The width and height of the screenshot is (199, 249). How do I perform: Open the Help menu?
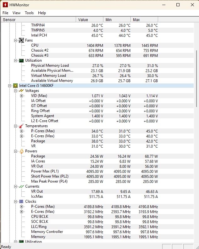(42, 13)
